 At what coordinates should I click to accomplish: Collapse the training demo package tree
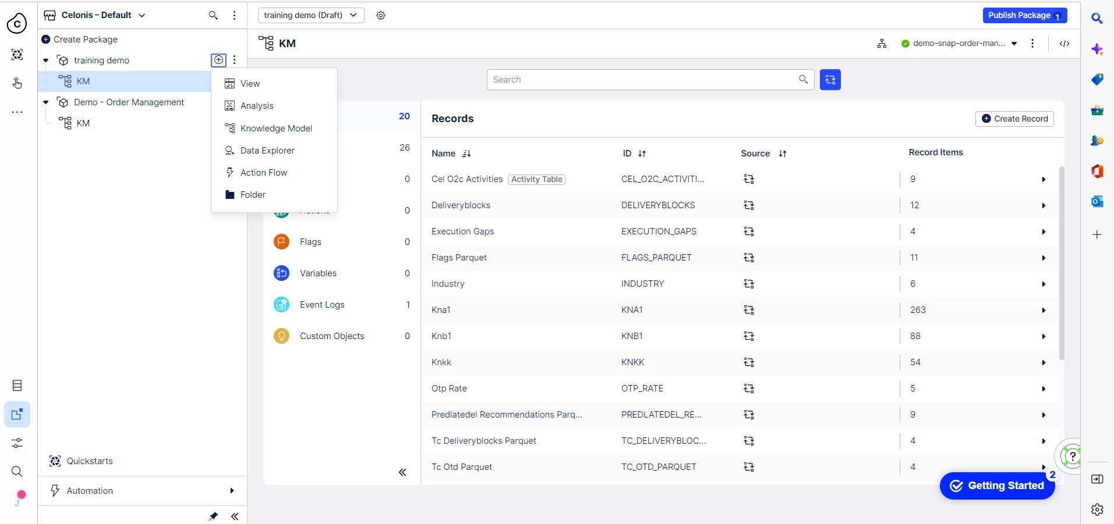pos(46,60)
